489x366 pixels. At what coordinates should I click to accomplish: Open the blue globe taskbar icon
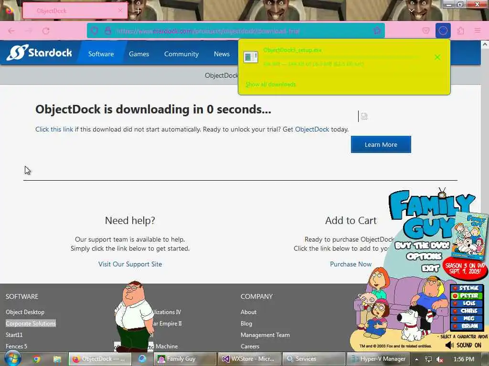[142, 359]
